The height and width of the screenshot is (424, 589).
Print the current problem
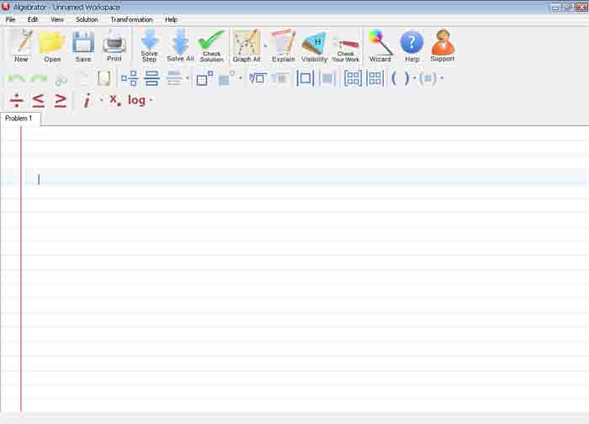pos(114,45)
